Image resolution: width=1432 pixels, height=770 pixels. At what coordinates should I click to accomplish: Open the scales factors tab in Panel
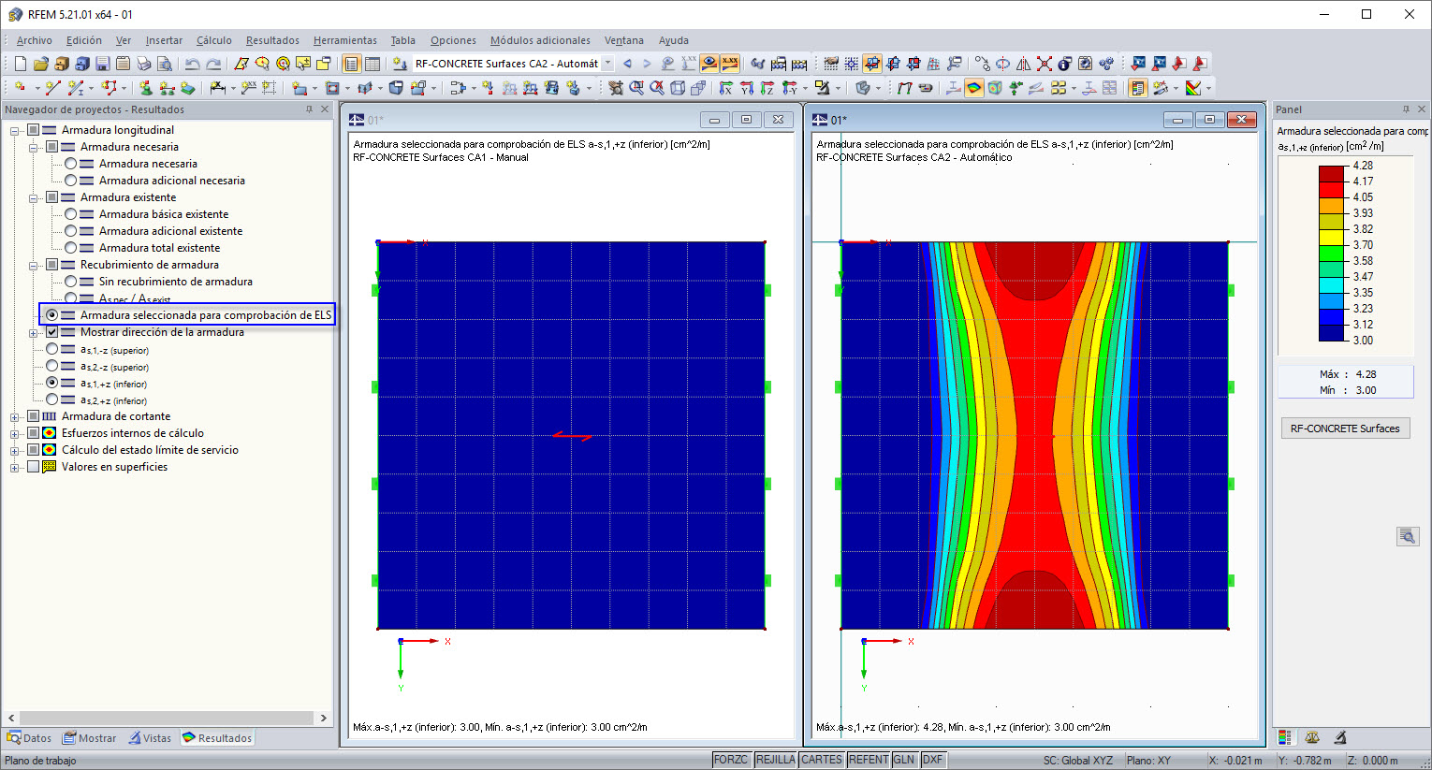[x=1312, y=737]
